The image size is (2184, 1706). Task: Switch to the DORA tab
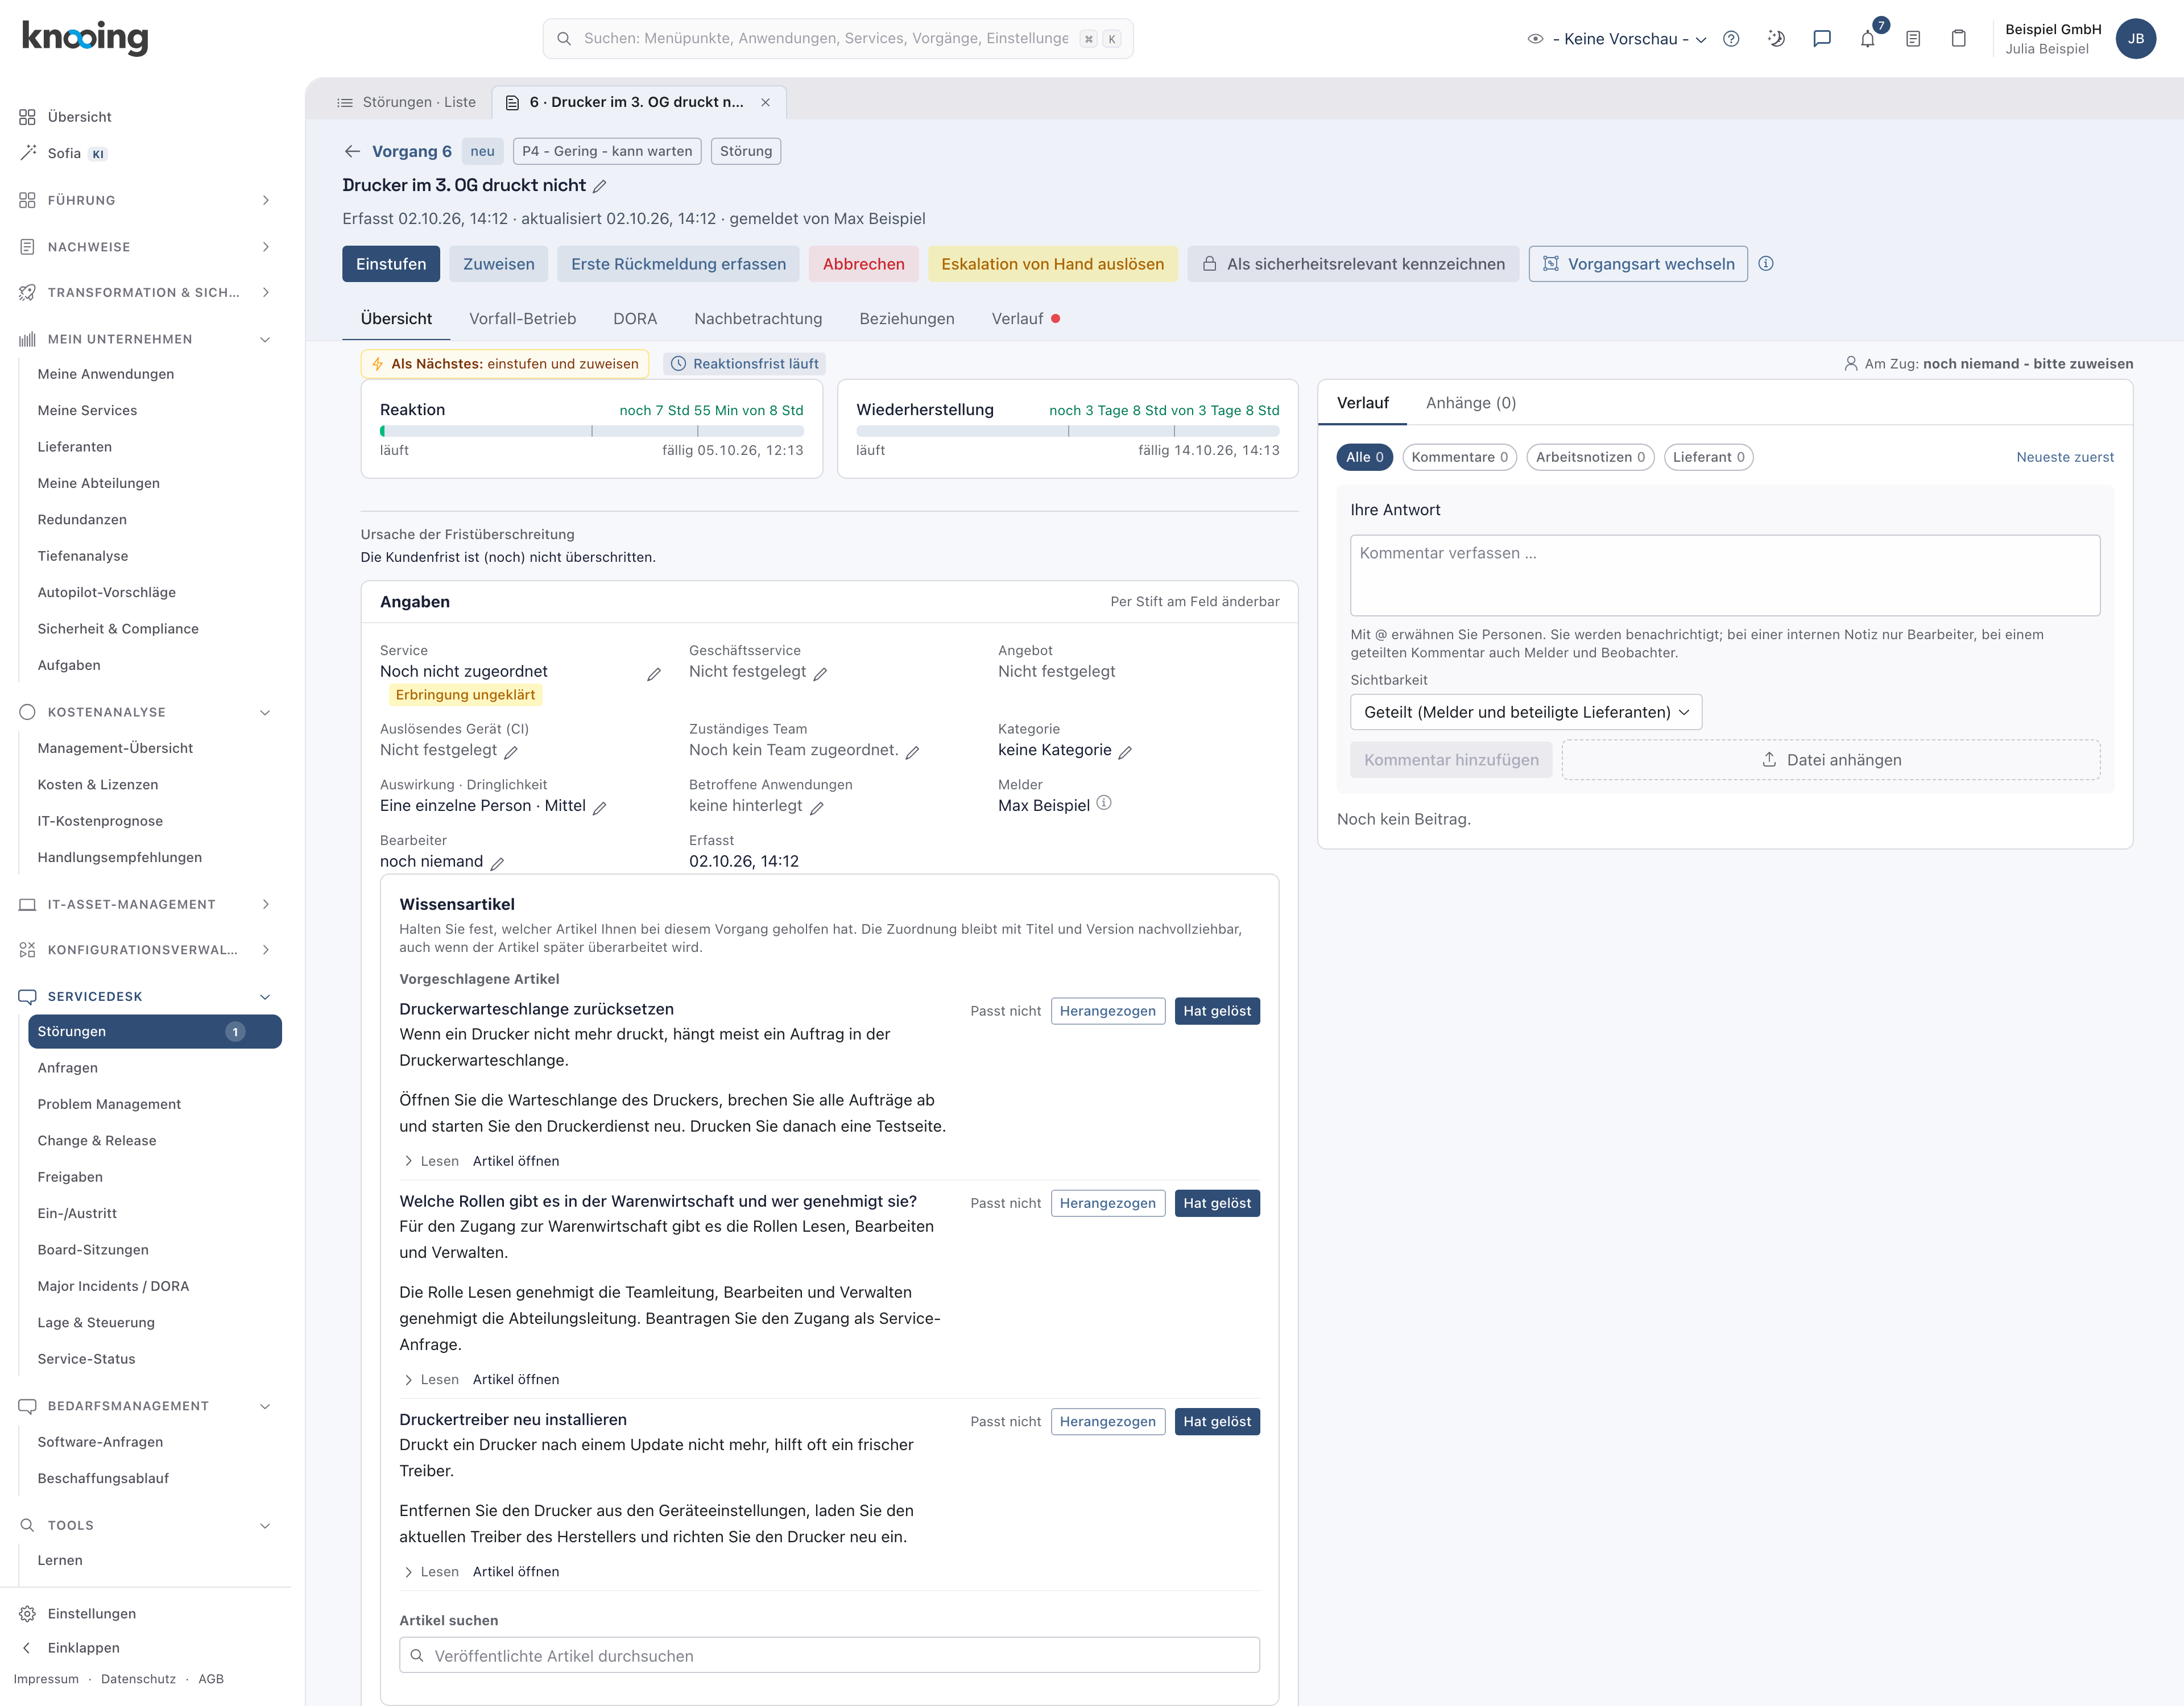(x=635, y=319)
